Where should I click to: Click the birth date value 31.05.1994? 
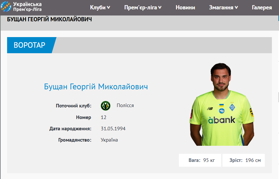[x=113, y=128]
